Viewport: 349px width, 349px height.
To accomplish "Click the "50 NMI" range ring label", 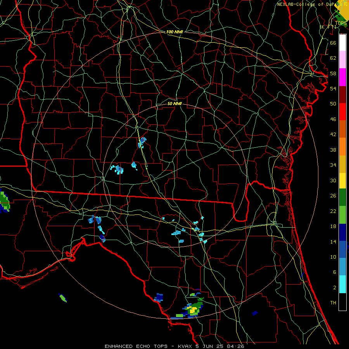I will click(175, 104).
